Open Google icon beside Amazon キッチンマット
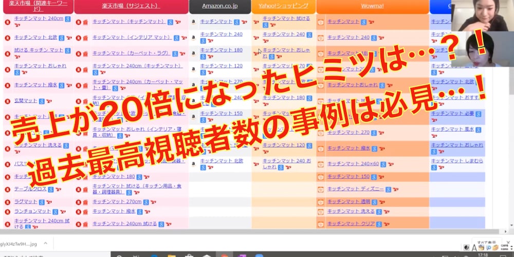Screen dimensions: 514x257 pos(236,22)
